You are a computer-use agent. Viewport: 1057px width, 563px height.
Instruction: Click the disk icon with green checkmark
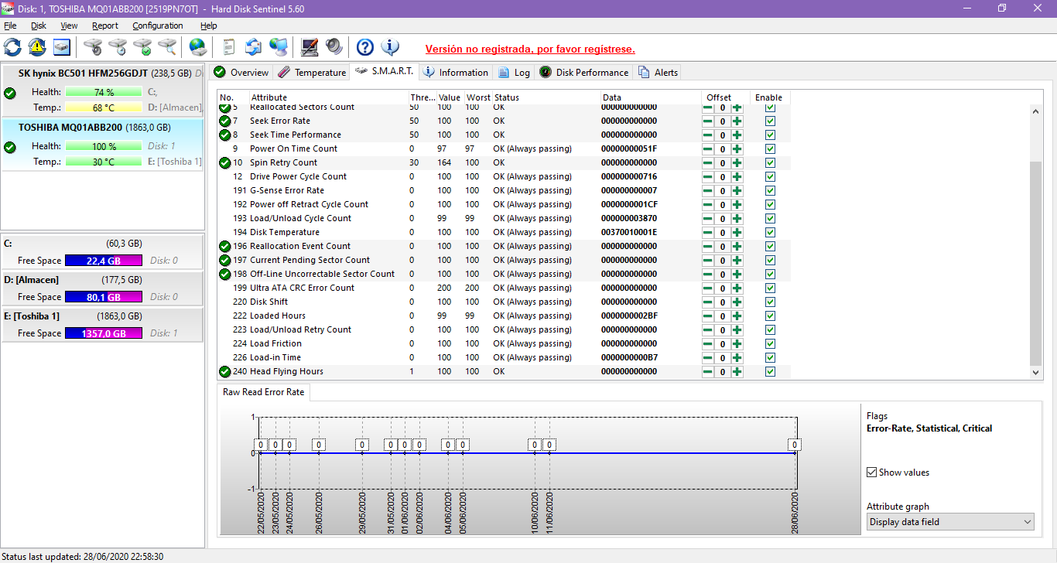142,47
